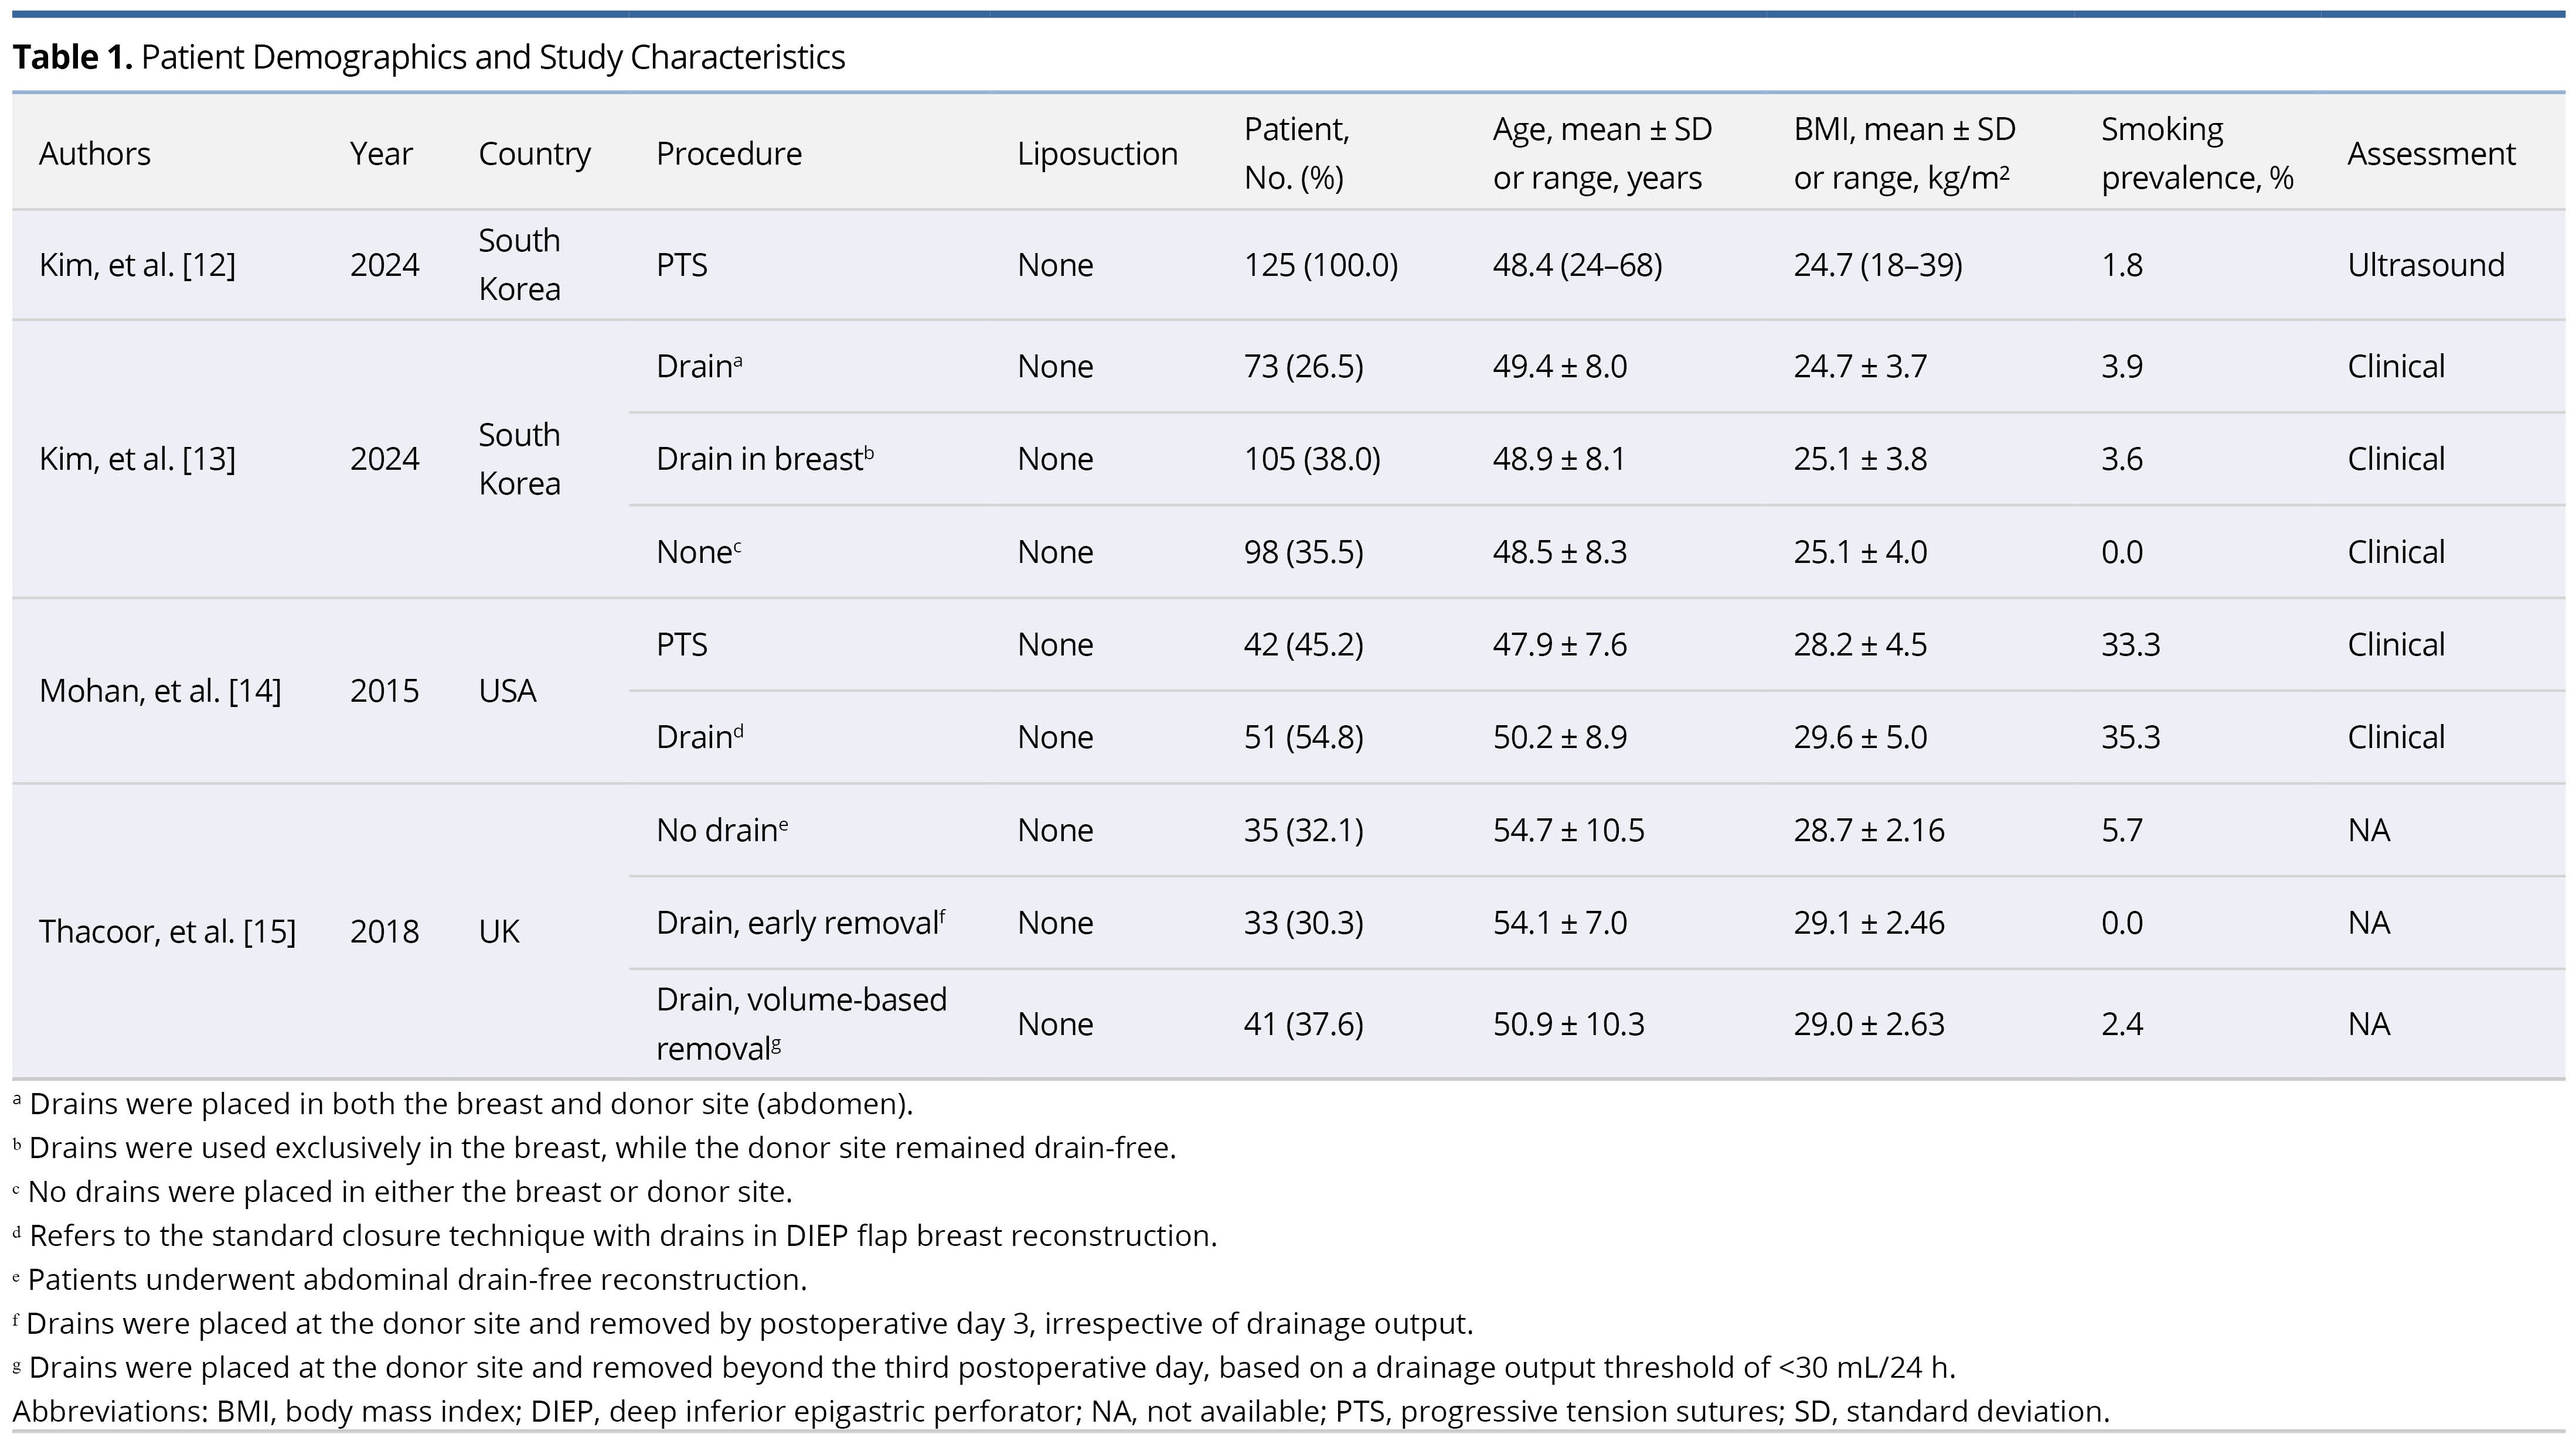Click the Abbreviations footnote line
This screenshot has width=2576, height=1441.
1061,1411
